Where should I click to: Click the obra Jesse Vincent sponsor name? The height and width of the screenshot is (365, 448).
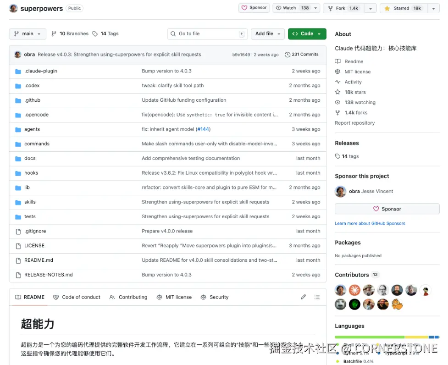pos(371,191)
